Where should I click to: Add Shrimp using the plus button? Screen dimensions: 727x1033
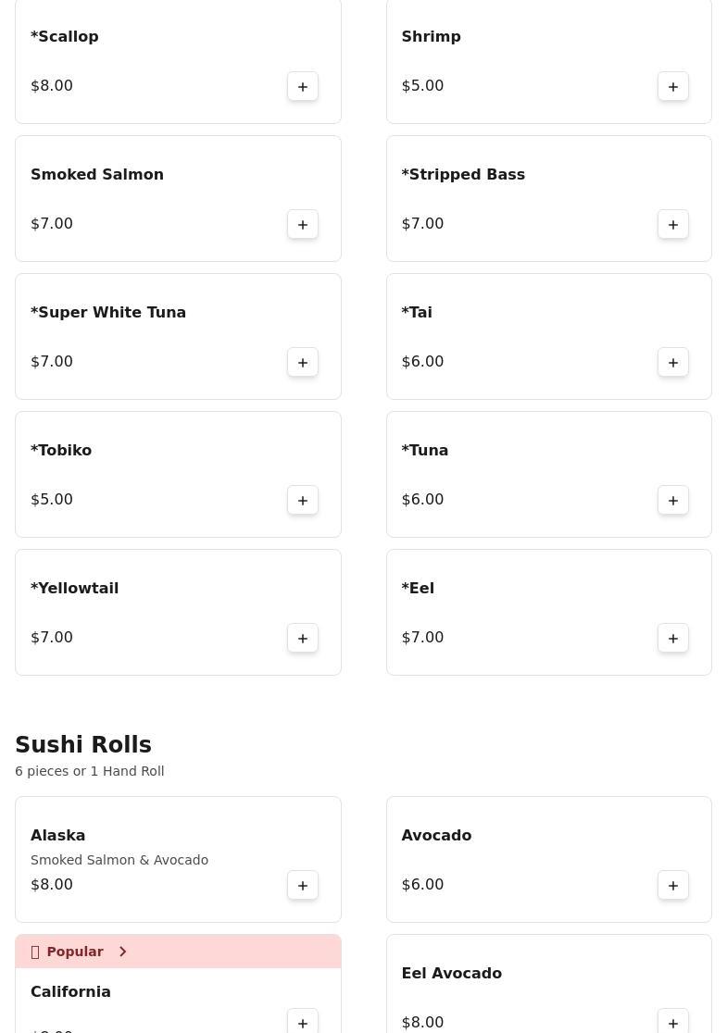point(673,86)
